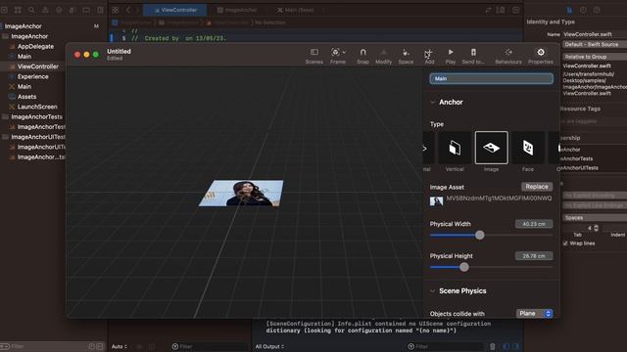Collapse the Anchor section
The height and width of the screenshot is (352, 627).
tap(433, 102)
